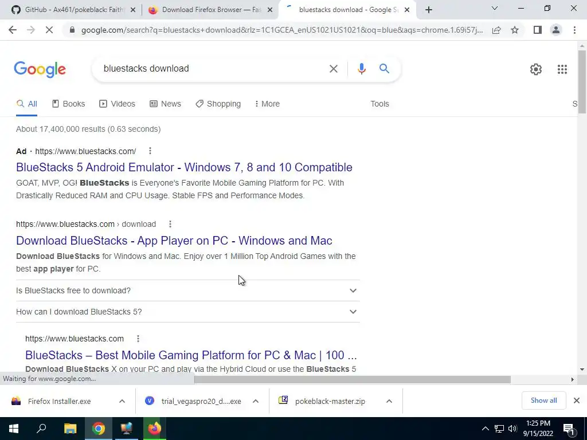Screen dimensions: 587x440
Task: Open taskbar search
Action: [x=41, y=429]
